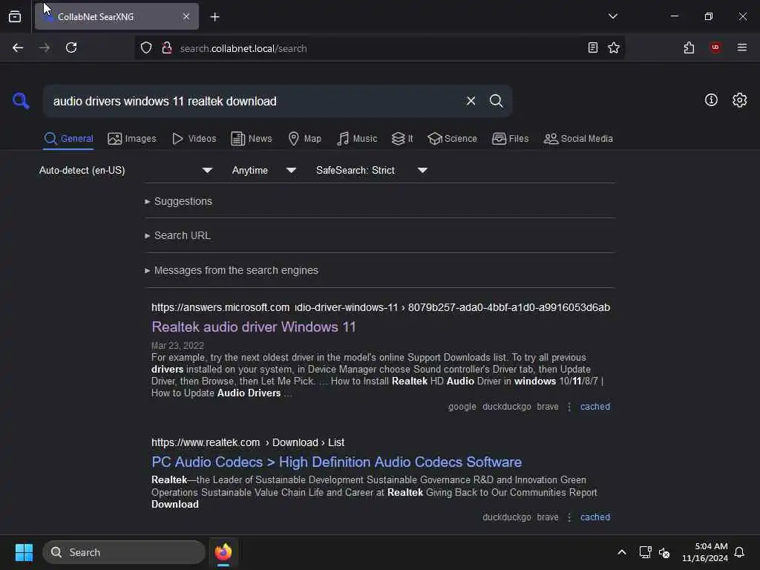760x570 pixels.
Task: Open SafeSearch: Strict dropdown
Action: [372, 170]
